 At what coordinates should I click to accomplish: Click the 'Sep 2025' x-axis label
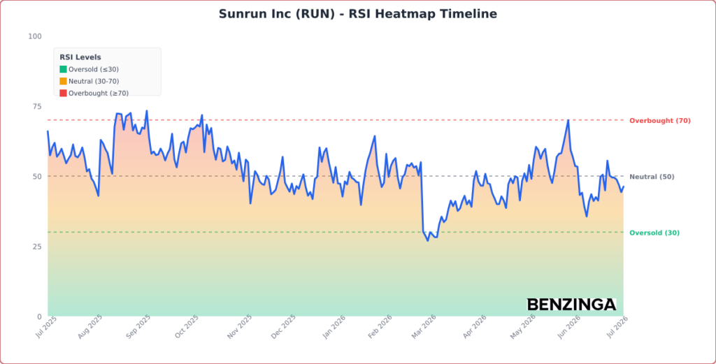(138, 326)
